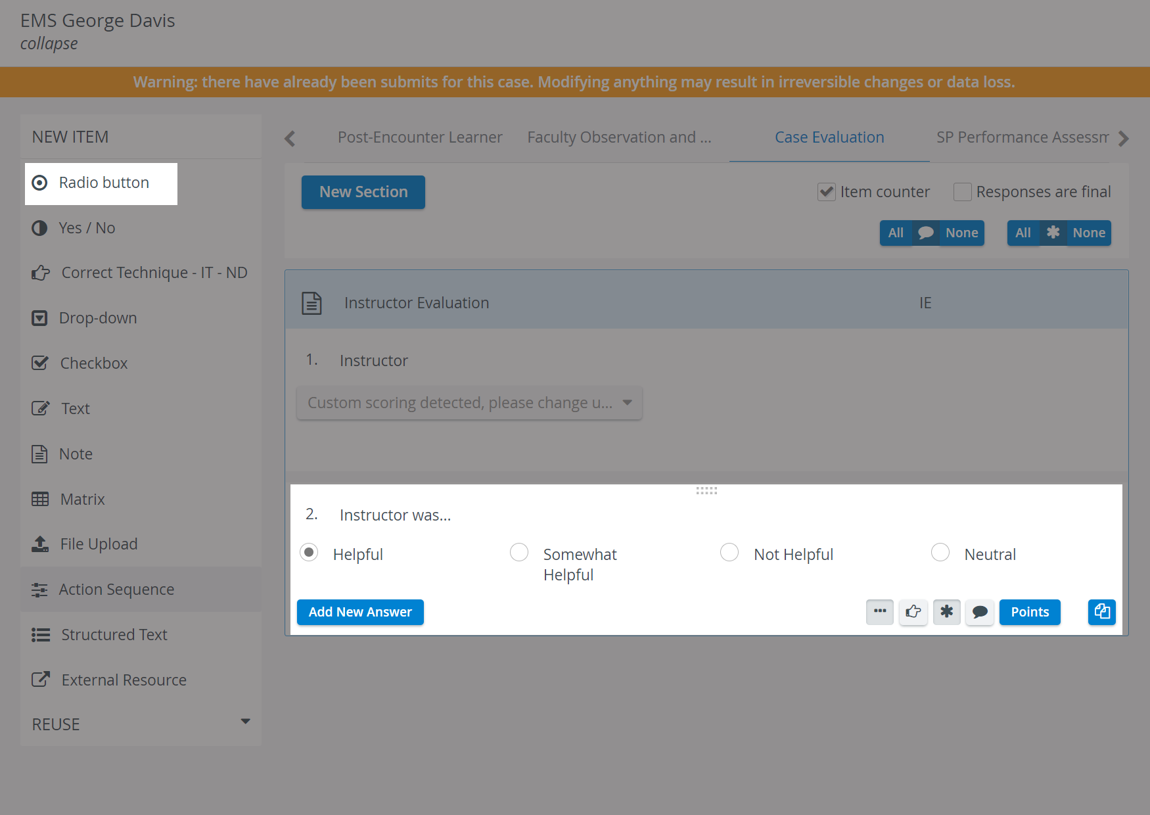1150x815 pixels.
Task: Toggle the Item counter checkbox
Action: [827, 192]
